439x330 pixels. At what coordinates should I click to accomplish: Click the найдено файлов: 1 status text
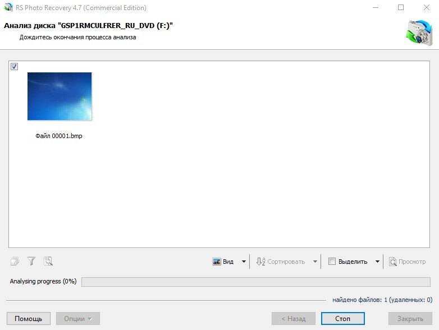tap(382, 300)
